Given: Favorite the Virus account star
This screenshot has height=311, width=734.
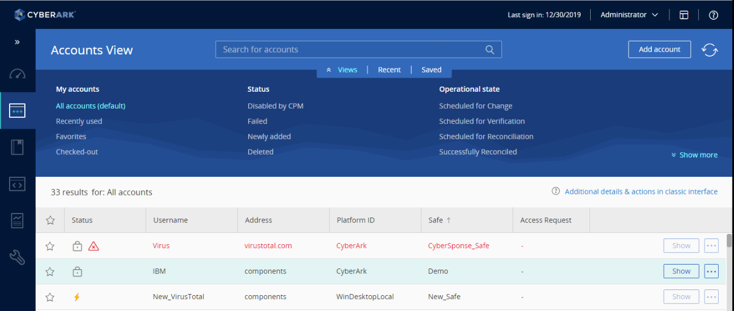Looking at the screenshot, I should coord(50,246).
